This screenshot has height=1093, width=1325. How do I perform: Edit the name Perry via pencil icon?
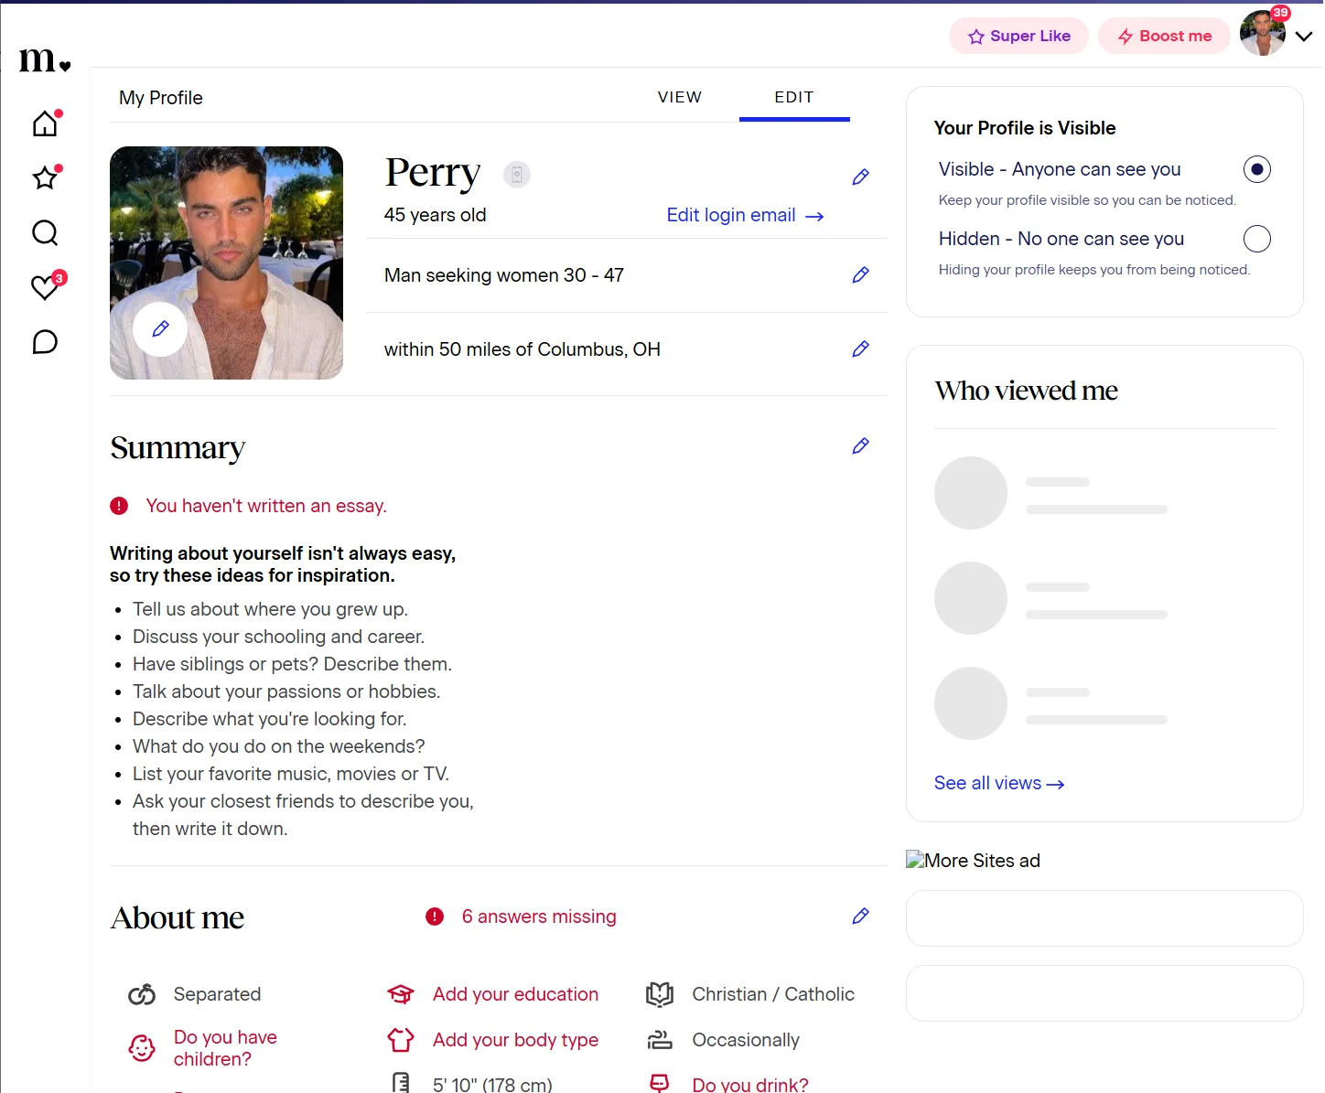point(860,177)
